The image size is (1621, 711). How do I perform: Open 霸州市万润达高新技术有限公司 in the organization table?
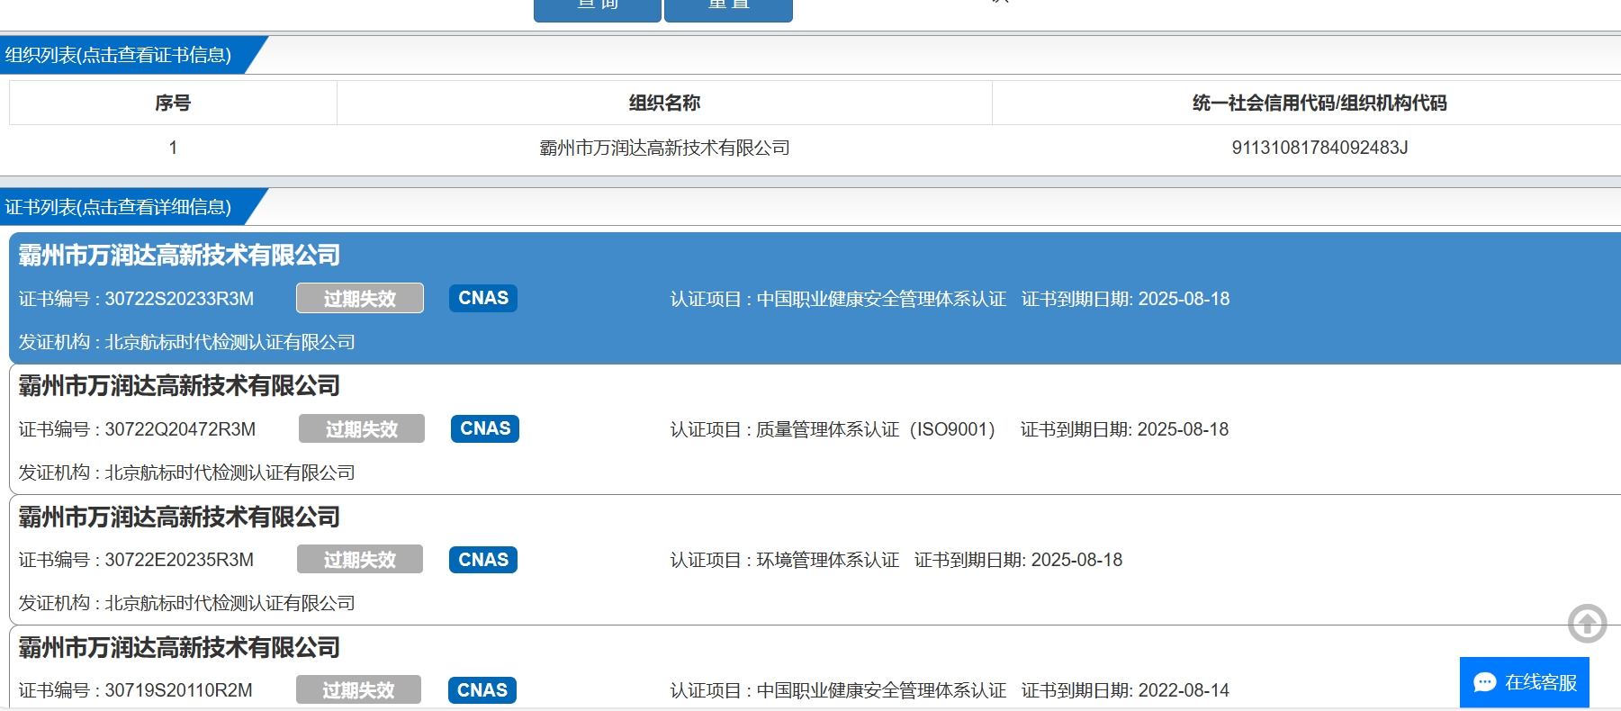click(x=664, y=148)
